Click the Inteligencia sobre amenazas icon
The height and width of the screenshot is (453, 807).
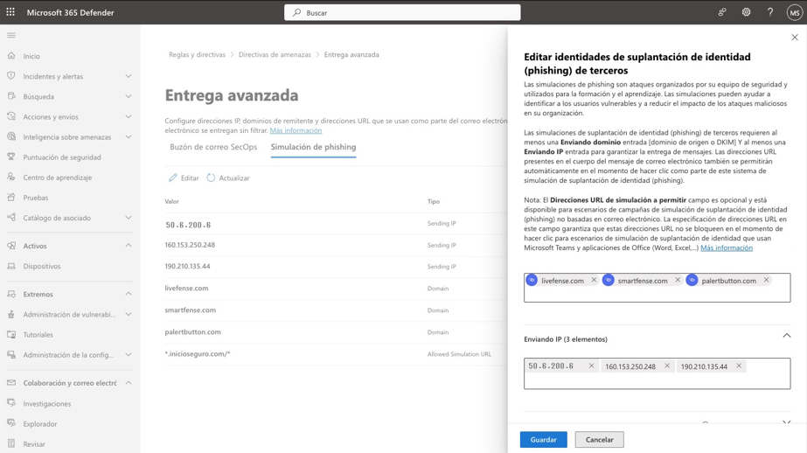(11, 136)
